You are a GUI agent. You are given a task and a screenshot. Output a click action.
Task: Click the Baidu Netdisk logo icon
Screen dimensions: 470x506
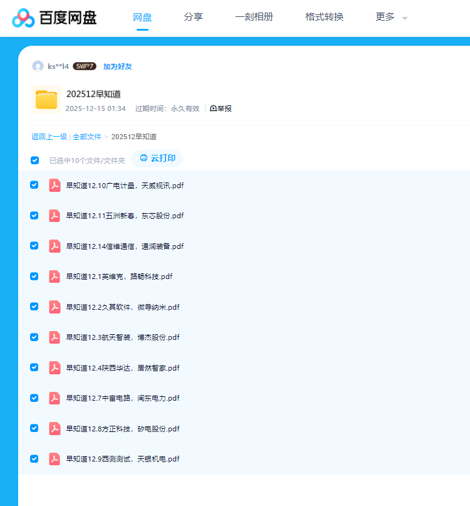[x=24, y=18]
